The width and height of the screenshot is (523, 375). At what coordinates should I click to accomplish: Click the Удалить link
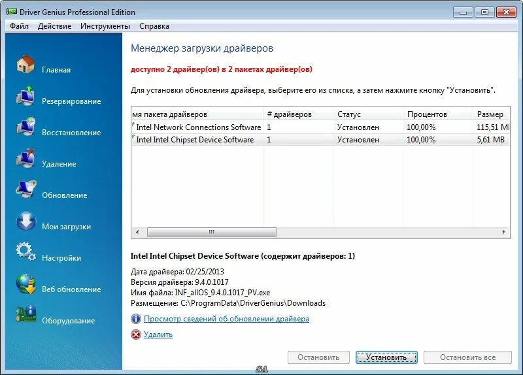(158, 334)
